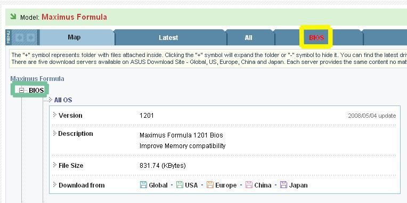This screenshot has height=203, width=407.
Task: Click the version number 1201
Action: point(146,116)
